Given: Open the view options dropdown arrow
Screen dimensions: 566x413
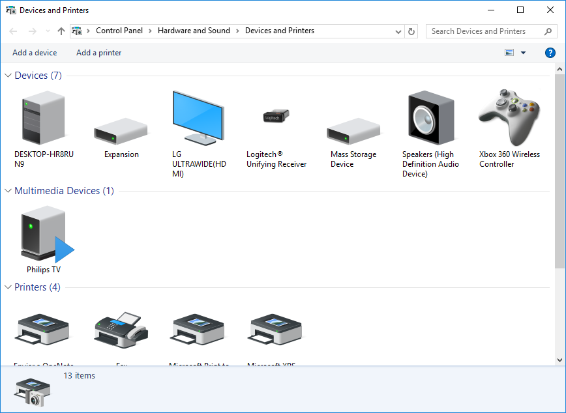Looking at the screenshot, I should tap(523, 53).
